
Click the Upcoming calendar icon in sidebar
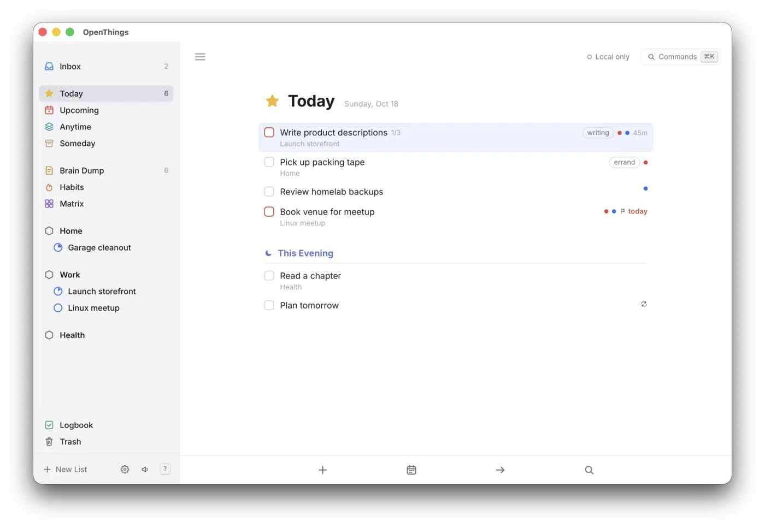[49, 110]
